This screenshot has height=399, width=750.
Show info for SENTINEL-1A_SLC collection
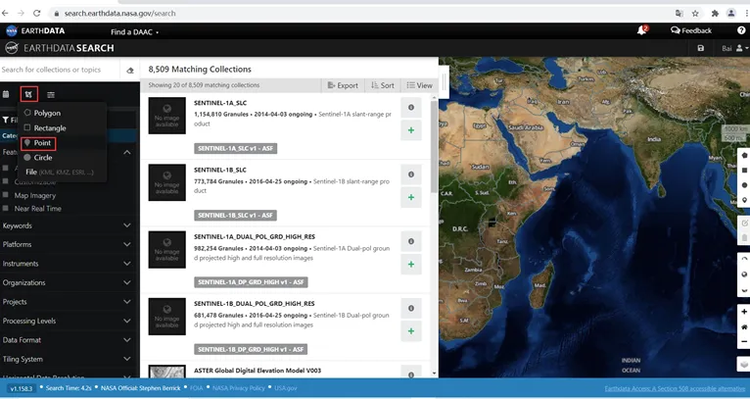[411, 107]
